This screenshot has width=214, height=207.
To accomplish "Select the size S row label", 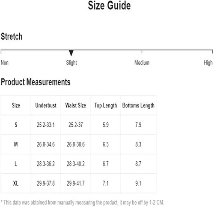I will [x=16, y=125].
